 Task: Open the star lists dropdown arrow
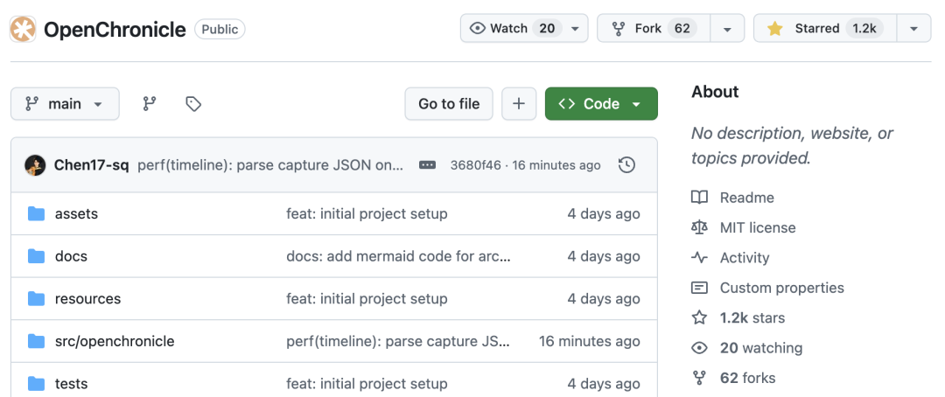(913, 29)
